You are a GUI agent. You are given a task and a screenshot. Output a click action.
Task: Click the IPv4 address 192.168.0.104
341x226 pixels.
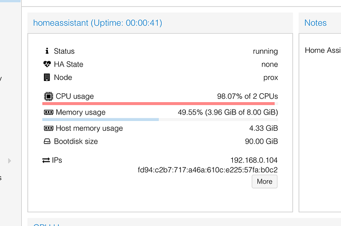pyautogui.click(x=254, y=160)
